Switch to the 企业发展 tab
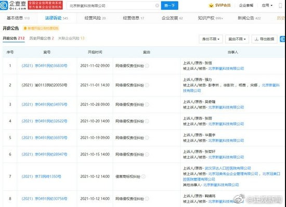Image resolution: width=286 pixels, height=207 pixels. 172,18
